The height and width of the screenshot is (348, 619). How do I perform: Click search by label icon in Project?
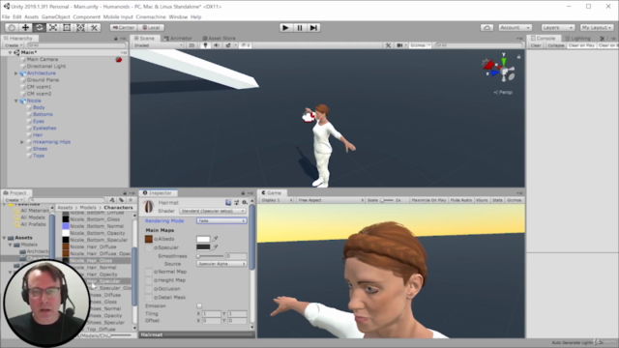122,200
